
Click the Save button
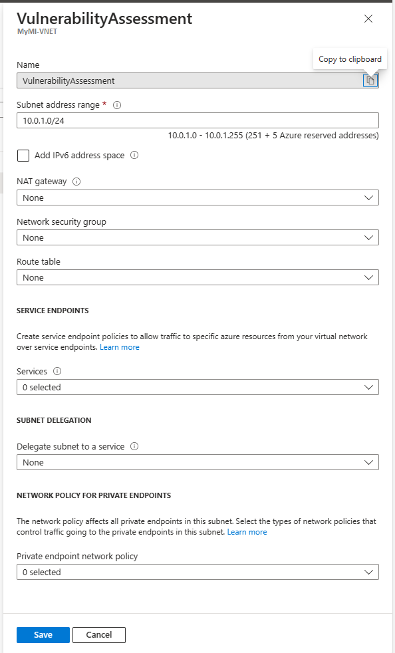[x=43, y=634]
